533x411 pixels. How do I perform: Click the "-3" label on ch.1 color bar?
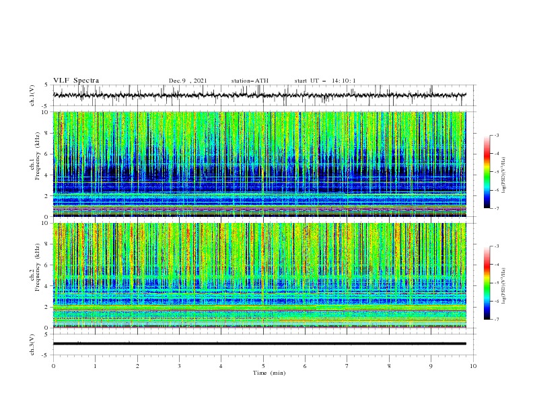496,135
